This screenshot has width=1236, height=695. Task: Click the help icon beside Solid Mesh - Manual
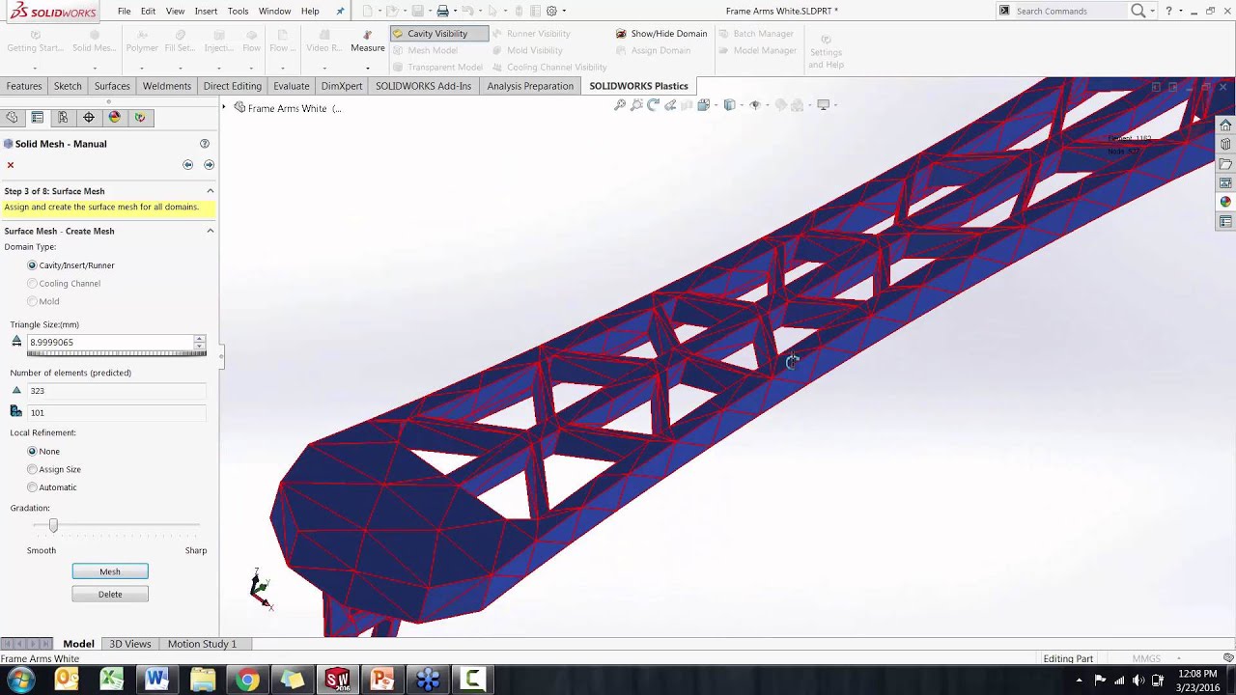coord(205,144)
